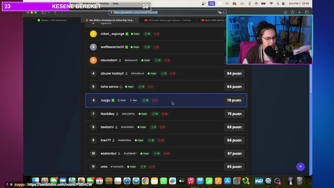Click the player name Eren77
The image size is (334, 188).
point(106,140)
